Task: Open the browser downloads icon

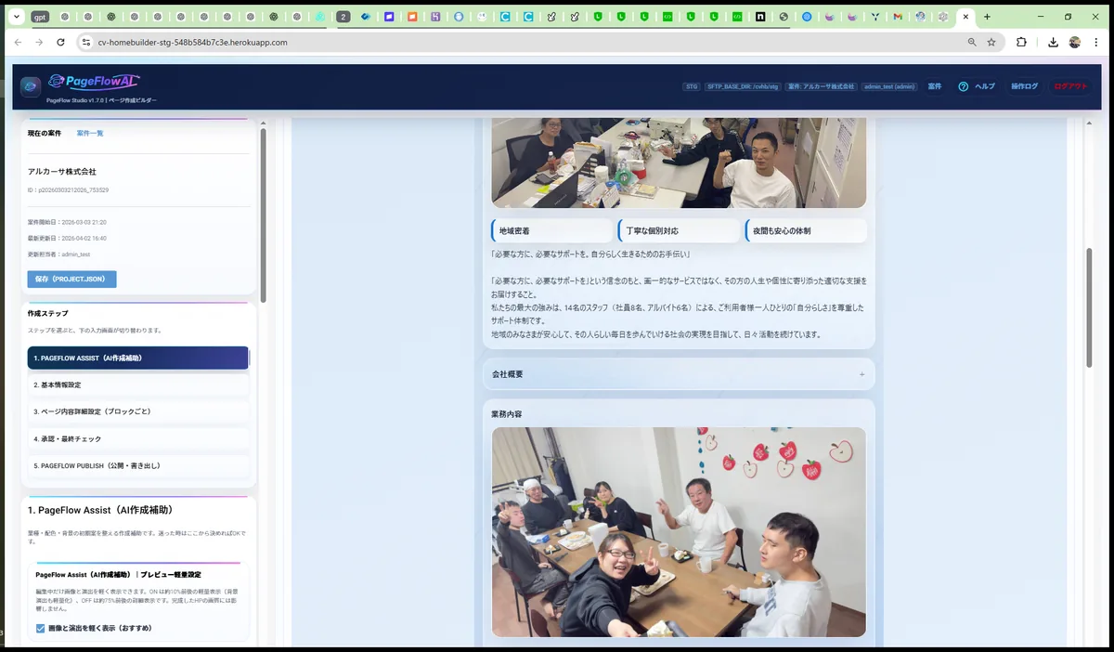Action: [1053, 42]
